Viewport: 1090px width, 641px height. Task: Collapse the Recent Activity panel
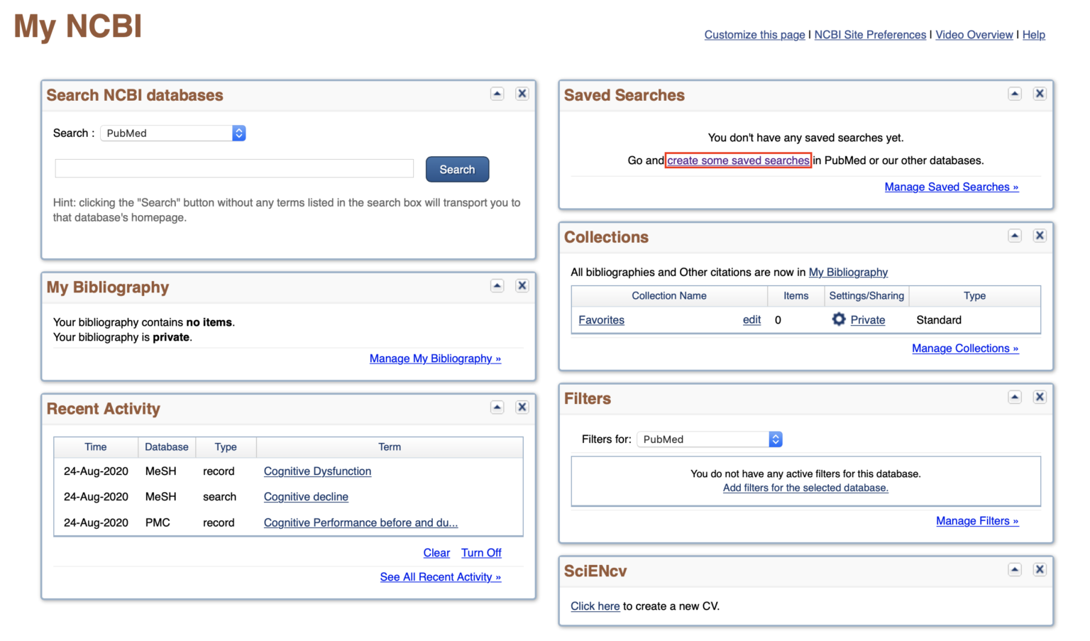(x=497, y=407)
